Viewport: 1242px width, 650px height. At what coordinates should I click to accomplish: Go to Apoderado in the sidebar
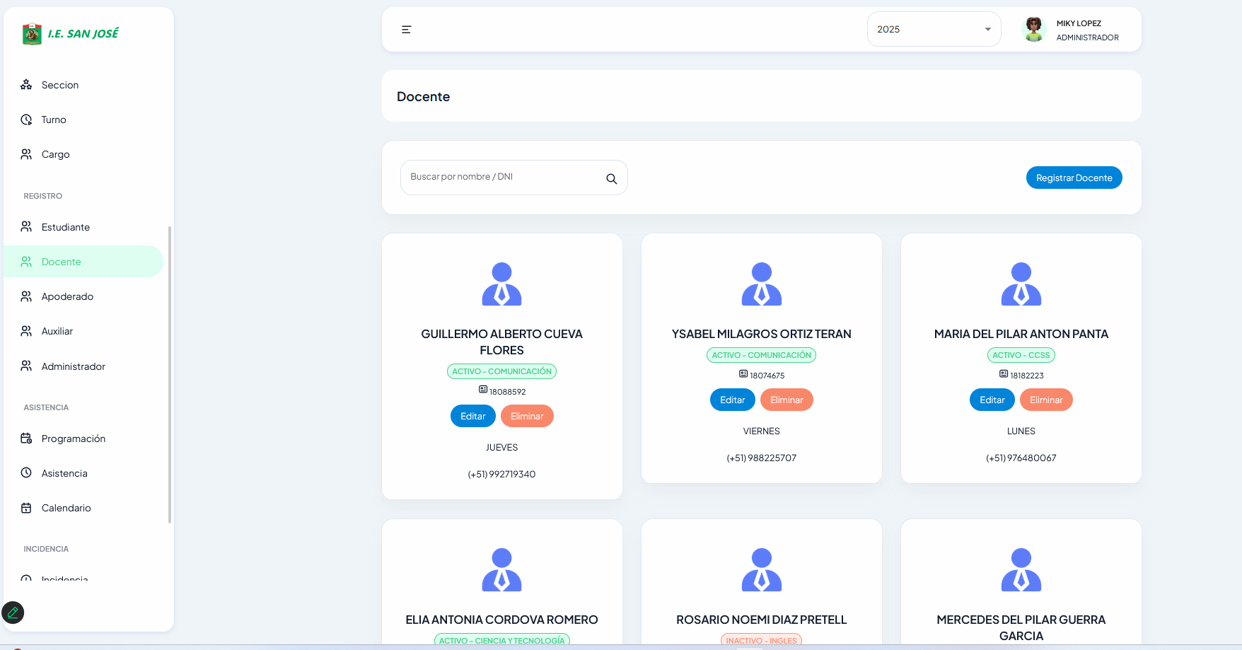(x=67, y=296)
